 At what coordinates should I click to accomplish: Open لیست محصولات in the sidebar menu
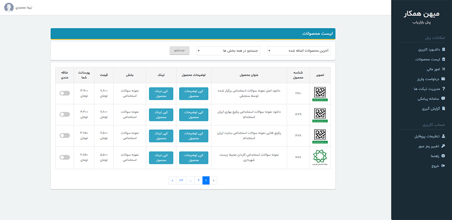click(429, 59)
